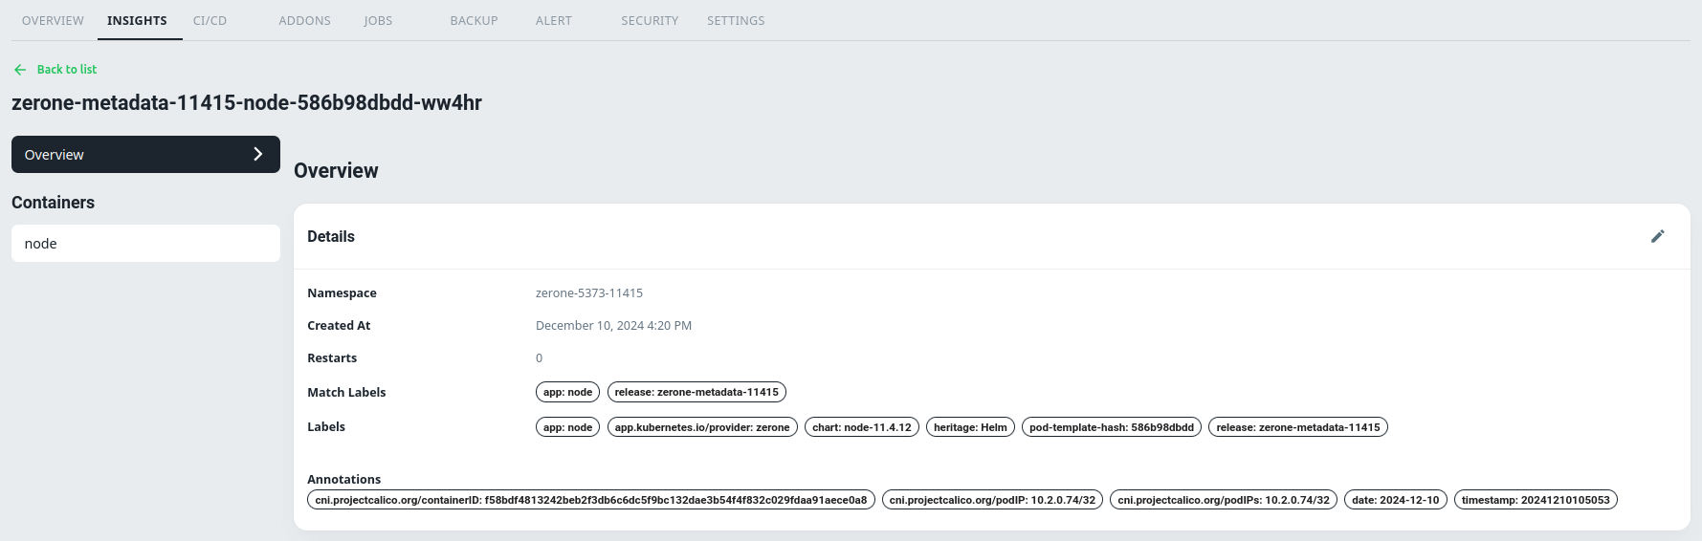Screen dimensions: 1702x541
Task: Click the pencil edit icon in Details
Action: tap(1658, 236)
